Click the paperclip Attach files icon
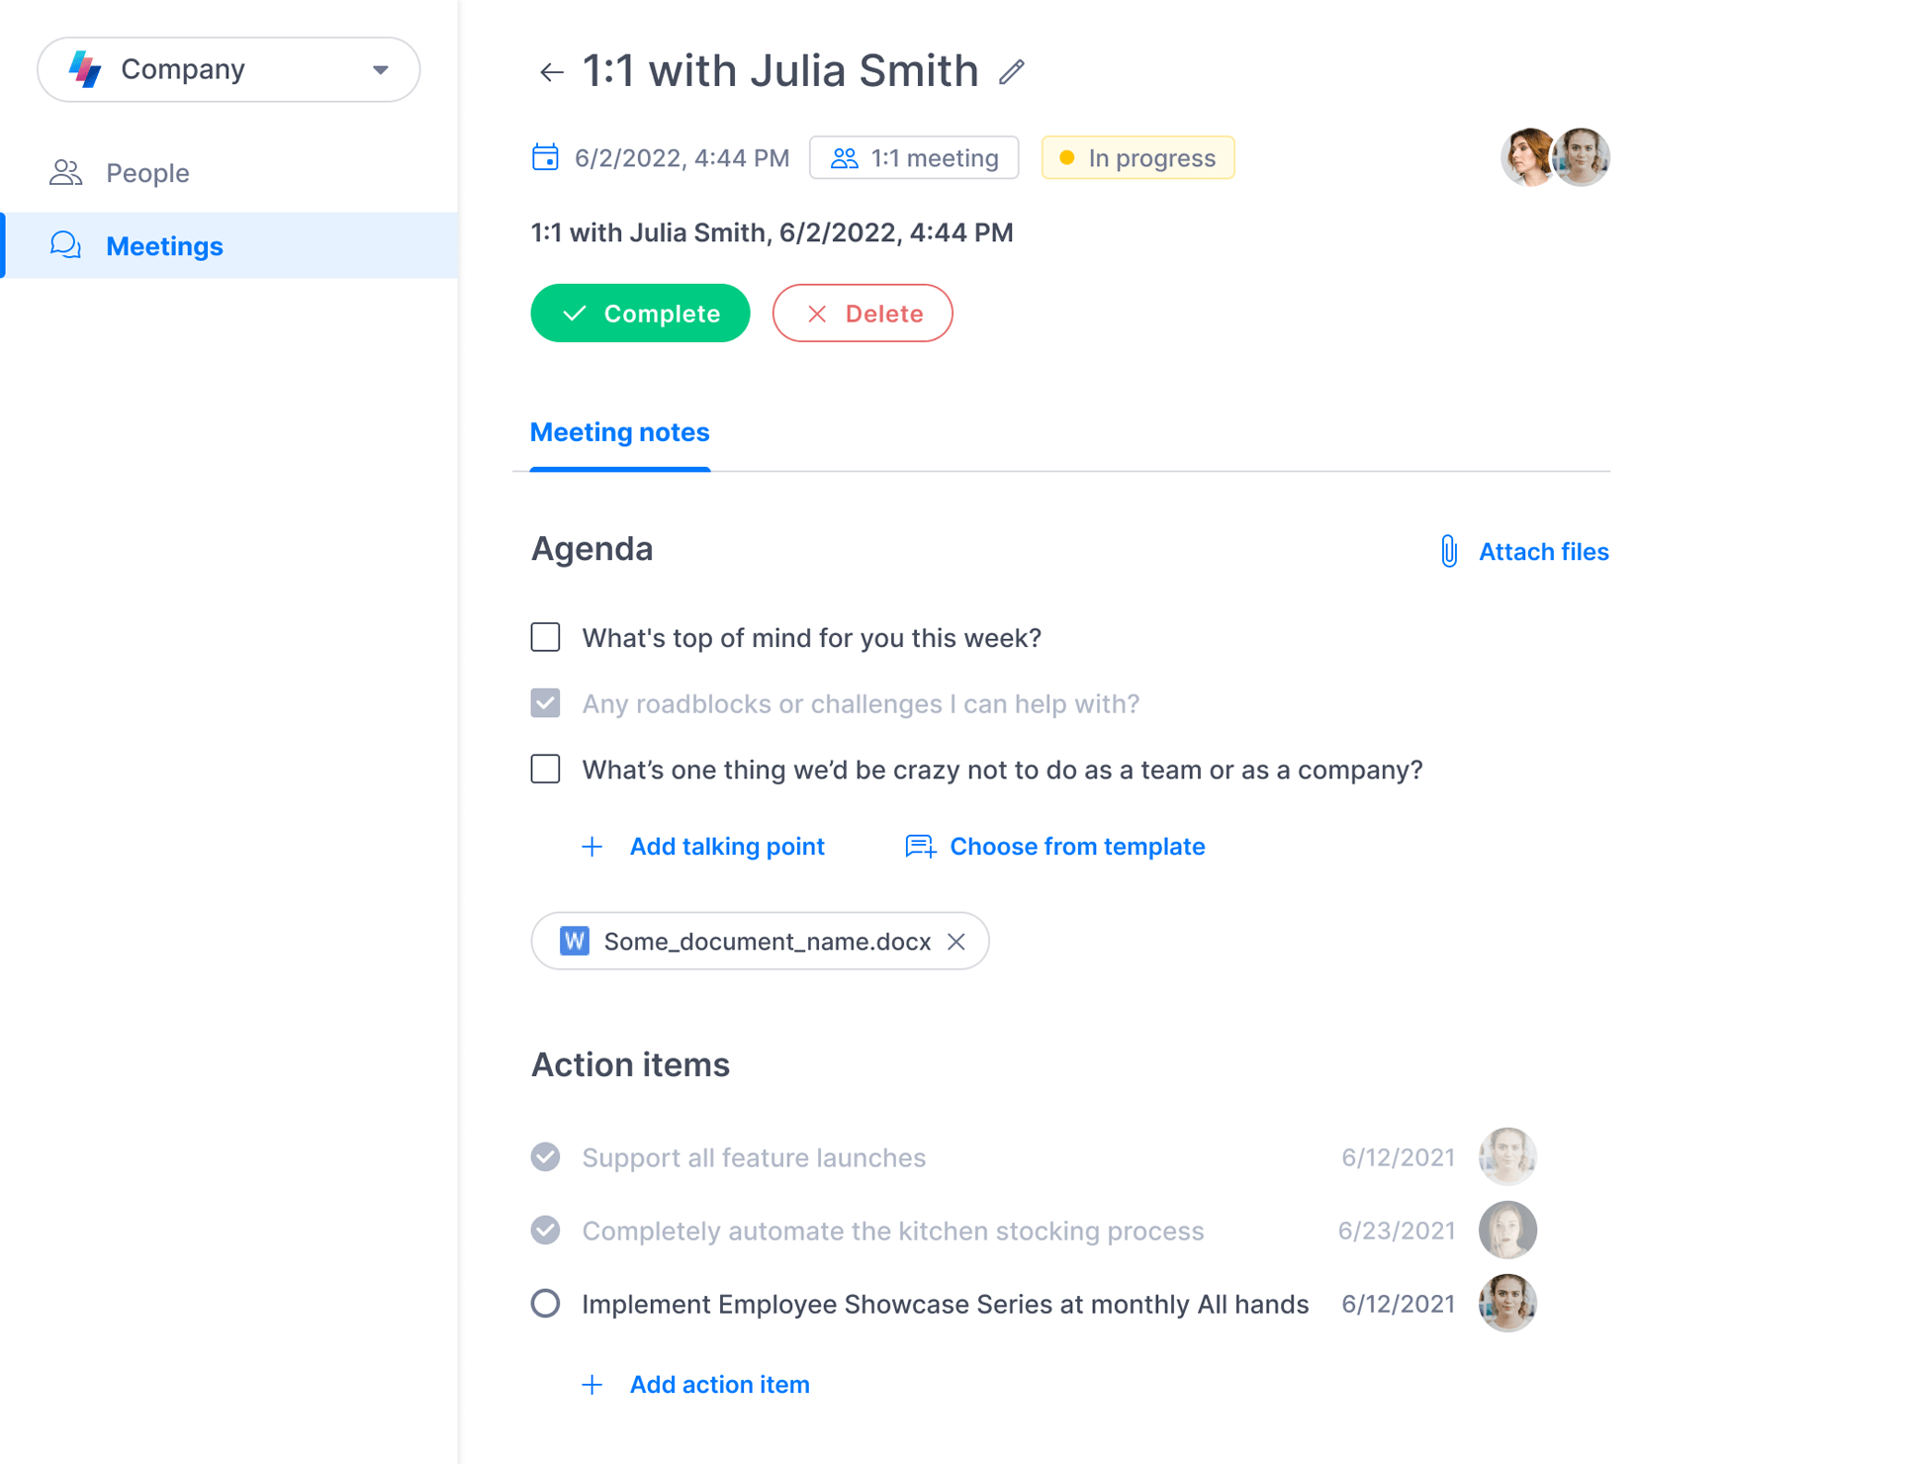 1449,551
